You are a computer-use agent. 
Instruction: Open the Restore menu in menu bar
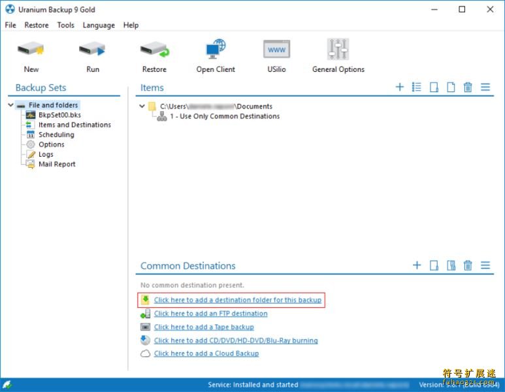[37, 25]
